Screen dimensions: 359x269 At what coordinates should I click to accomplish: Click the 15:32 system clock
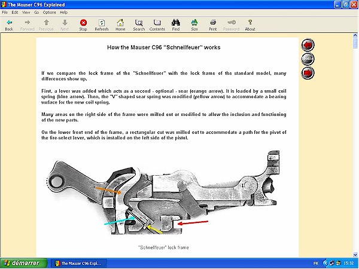[349, 264]
